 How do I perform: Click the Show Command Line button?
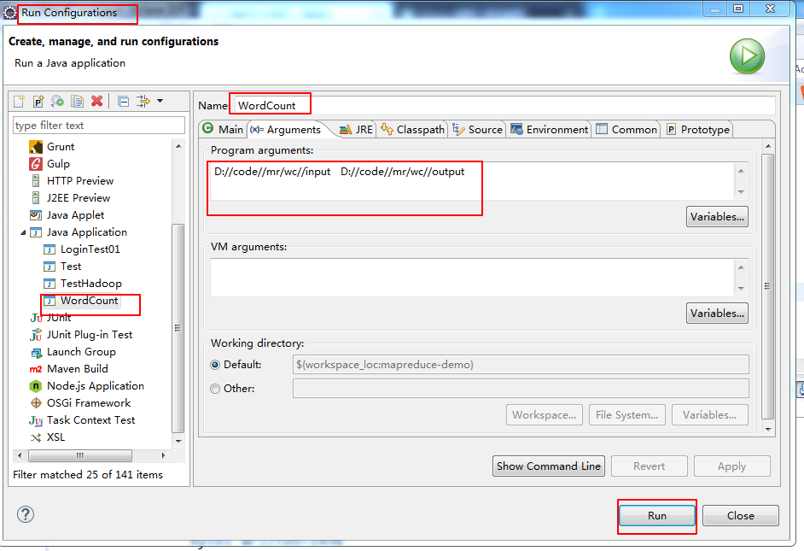[x=549, y=466]
